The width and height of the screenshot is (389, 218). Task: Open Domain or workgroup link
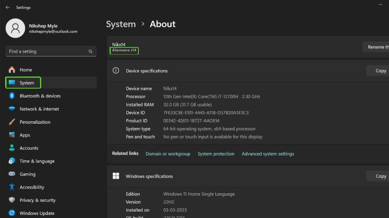[x=168, y=154]
